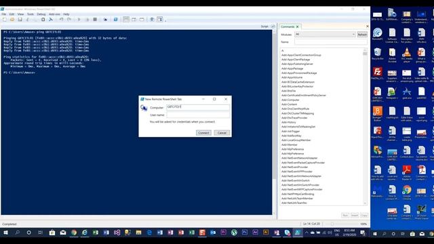Image resolution: width=434 pixels, height=244 pixels.
Task: Focus the Name filter field in Commands
Action: [x=331, y=42]
